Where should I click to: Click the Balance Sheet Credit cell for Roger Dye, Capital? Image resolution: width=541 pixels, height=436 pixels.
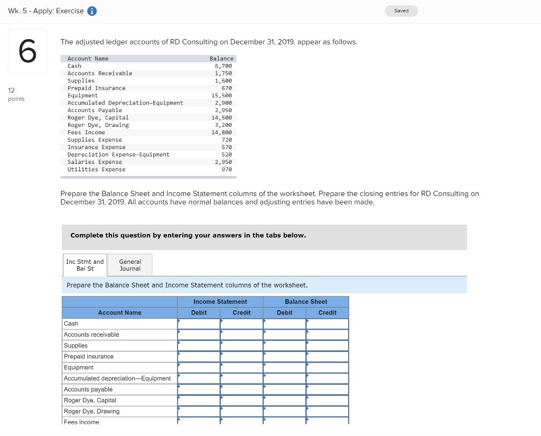[328, 400]
